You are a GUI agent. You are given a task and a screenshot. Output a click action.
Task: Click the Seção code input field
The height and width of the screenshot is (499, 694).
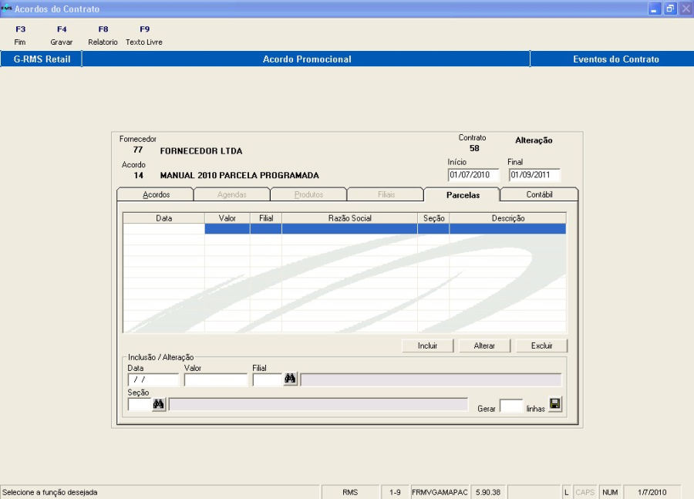[x=140, y=404]
